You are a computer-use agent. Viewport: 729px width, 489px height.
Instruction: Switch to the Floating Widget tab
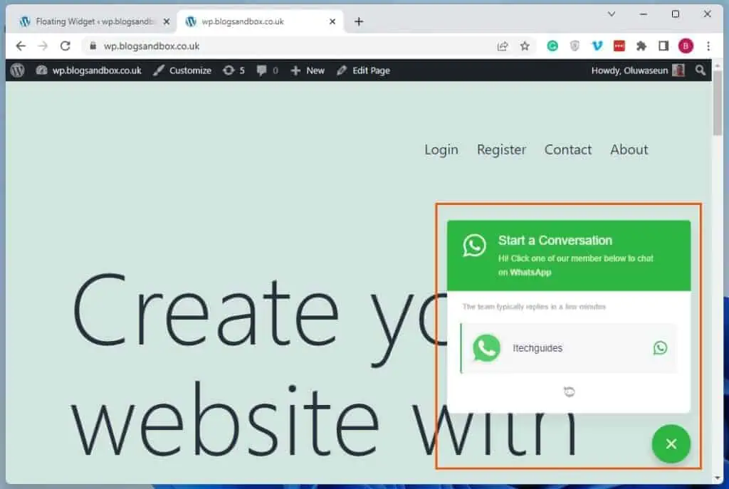pyautogui.click(x=85, y=21)
